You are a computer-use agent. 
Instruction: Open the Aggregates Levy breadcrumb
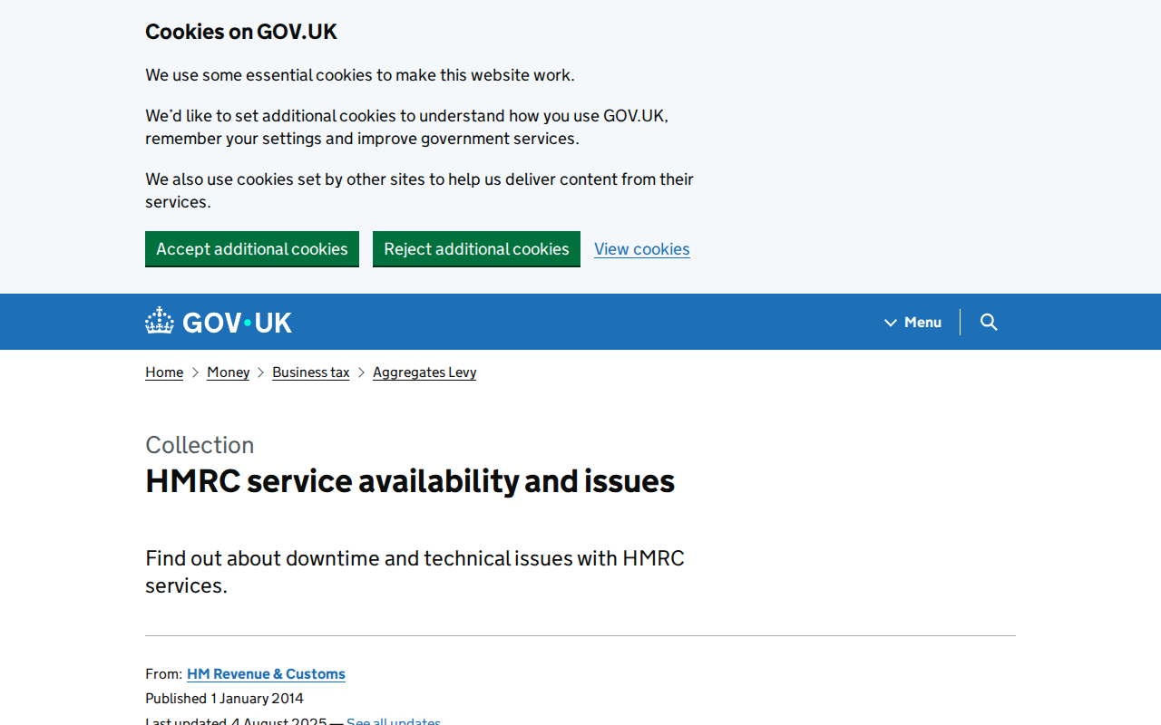(424, 372)
